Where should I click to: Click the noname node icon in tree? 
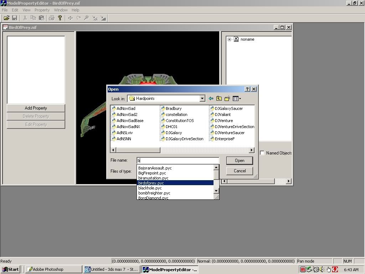pos(236,39)
